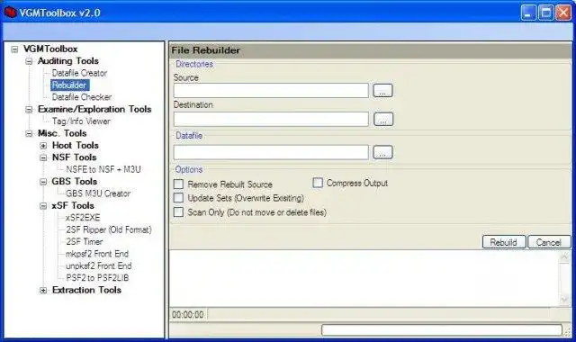Click the VGMToolbox title bar app icon
This screenshot has width=576, height=342.
point(10,12)
